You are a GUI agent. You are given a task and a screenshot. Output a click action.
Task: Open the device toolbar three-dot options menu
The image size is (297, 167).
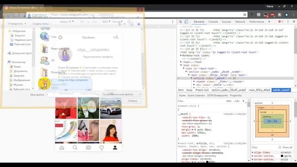click(173, 22)
